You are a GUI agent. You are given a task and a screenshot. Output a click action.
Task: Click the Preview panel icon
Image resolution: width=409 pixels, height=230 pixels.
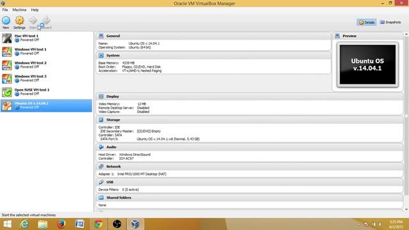(x=337, y=36)
